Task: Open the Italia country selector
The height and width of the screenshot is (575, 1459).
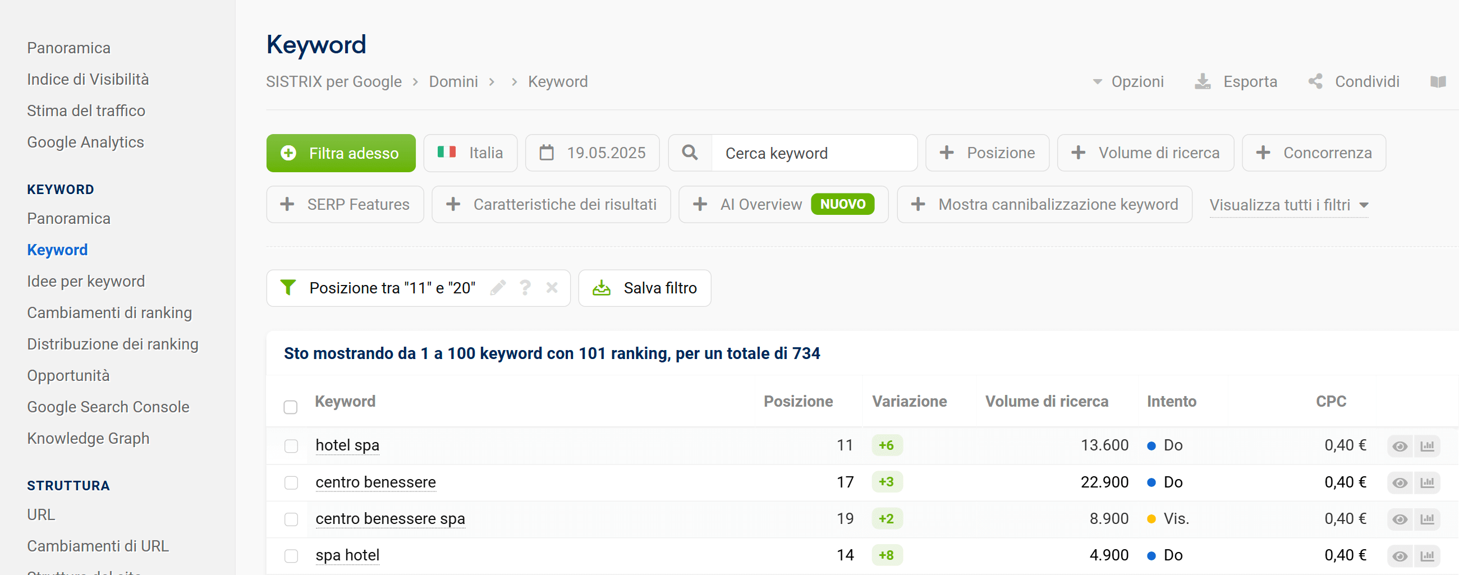Action: coord(470,153)
